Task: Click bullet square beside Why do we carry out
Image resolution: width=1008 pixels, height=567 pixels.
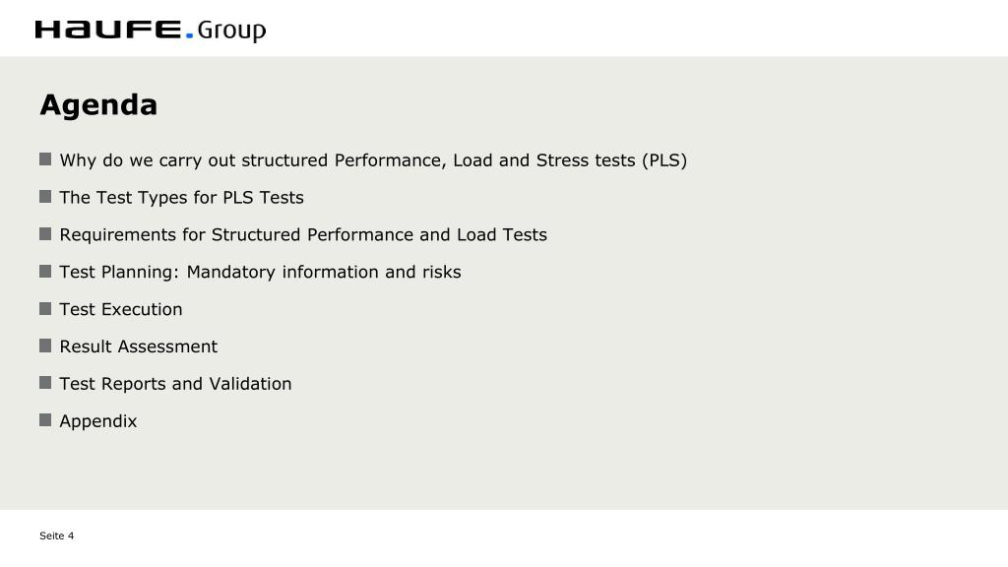Action: pos(45,158)
